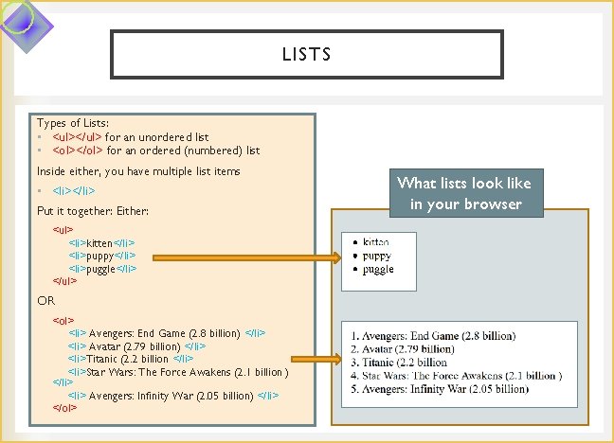Select 'Put it together: Either:' line
This screenshot has width=614, height=443.
[x=93, y=211]
